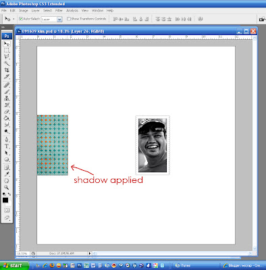Expand the toolbox with the double-arrow
Image resolution: width=266 pixels, height=270 pixels.
[3, 27]
